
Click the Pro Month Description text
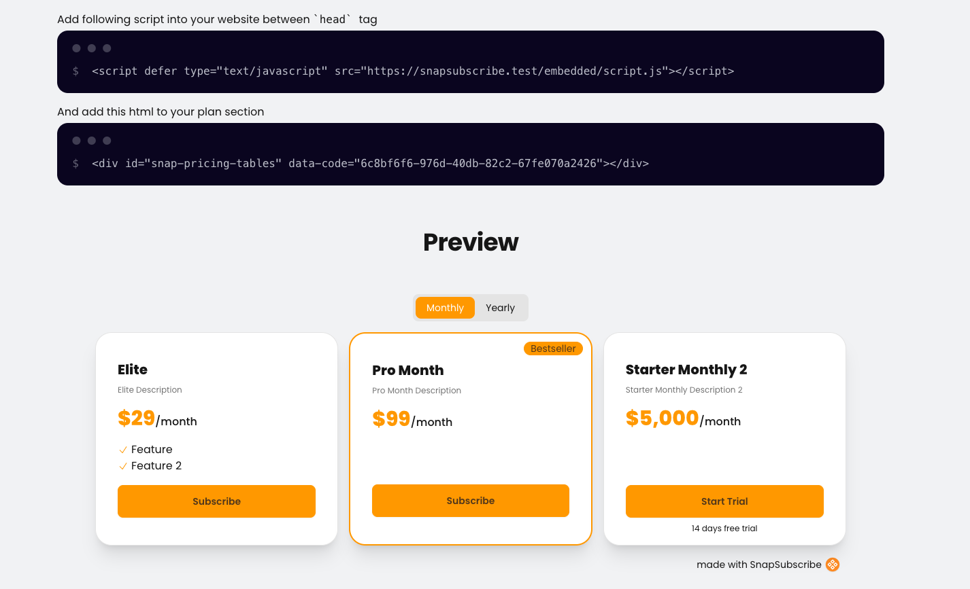coord(416,391)
